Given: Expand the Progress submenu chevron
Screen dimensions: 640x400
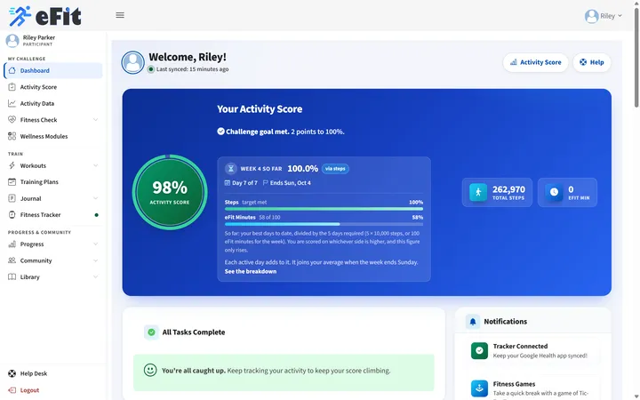Looking at the screenshot, I should [95, 244].
